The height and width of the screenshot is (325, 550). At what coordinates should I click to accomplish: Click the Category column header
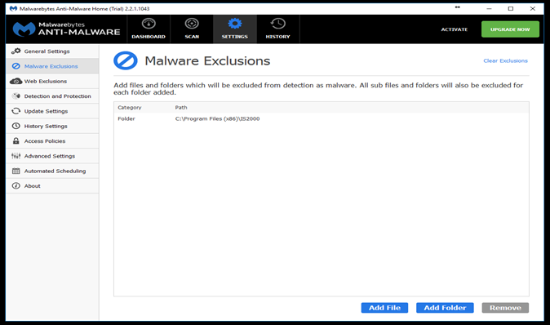click(x=130, y=108)
